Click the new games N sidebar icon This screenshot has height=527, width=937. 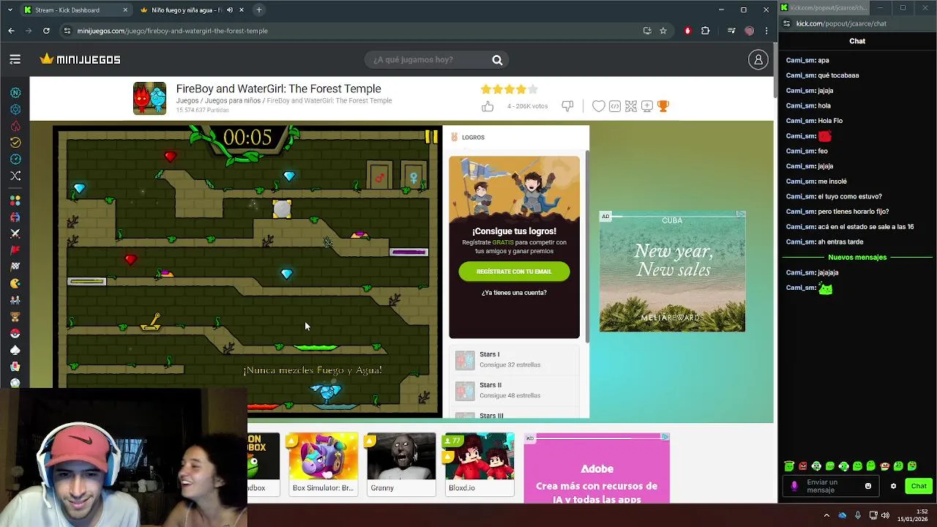tap(15, 93)
